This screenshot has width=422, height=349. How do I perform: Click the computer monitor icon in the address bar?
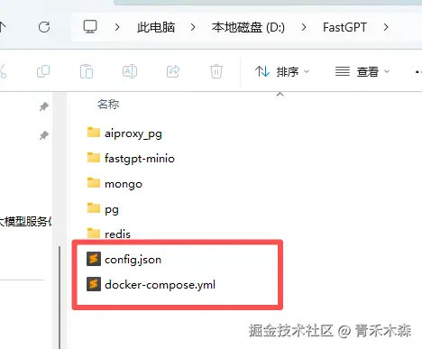pyautogui.click(x=90, y=27)
